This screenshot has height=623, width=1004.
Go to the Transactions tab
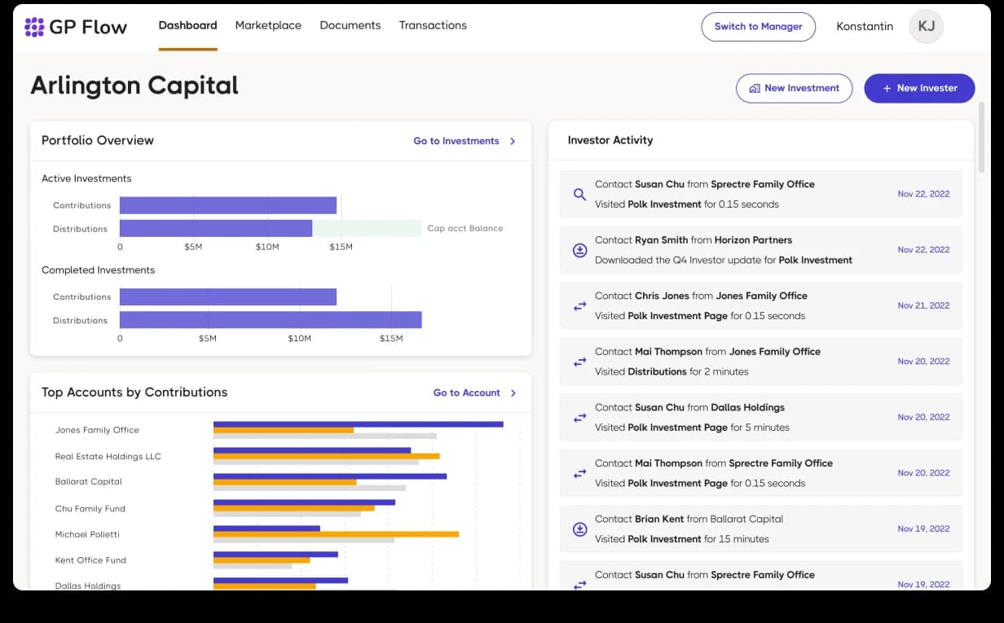tap(433, 25)
